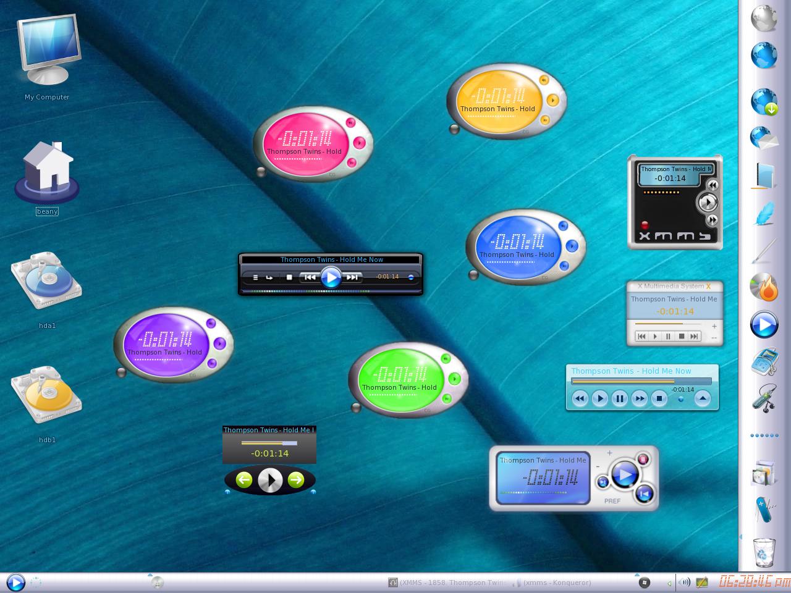The height and width of the screenshot is (593, 791).
Task: Click previous track in X Multimedia System player
Action: 641,337
